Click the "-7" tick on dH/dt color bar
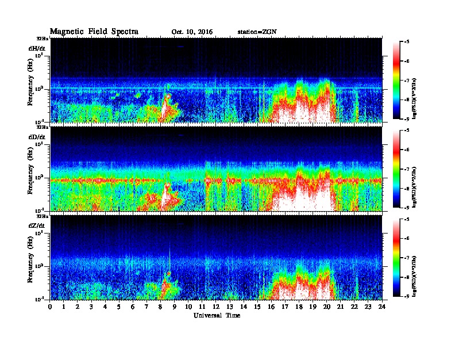The image size is (455, 352). point(406,81)
